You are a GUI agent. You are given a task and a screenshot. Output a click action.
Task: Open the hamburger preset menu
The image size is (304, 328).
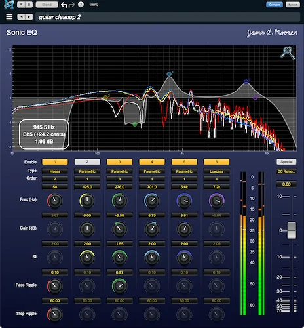tap(9, 17)
